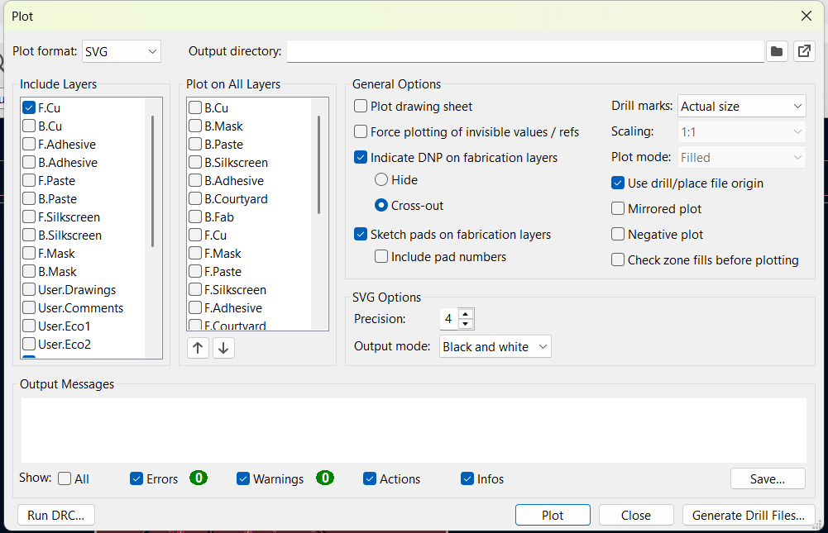Check B.Adhesive in Include Layers
Image resolution: width=828 pixels, height=533 pixels.
(29, 163)
